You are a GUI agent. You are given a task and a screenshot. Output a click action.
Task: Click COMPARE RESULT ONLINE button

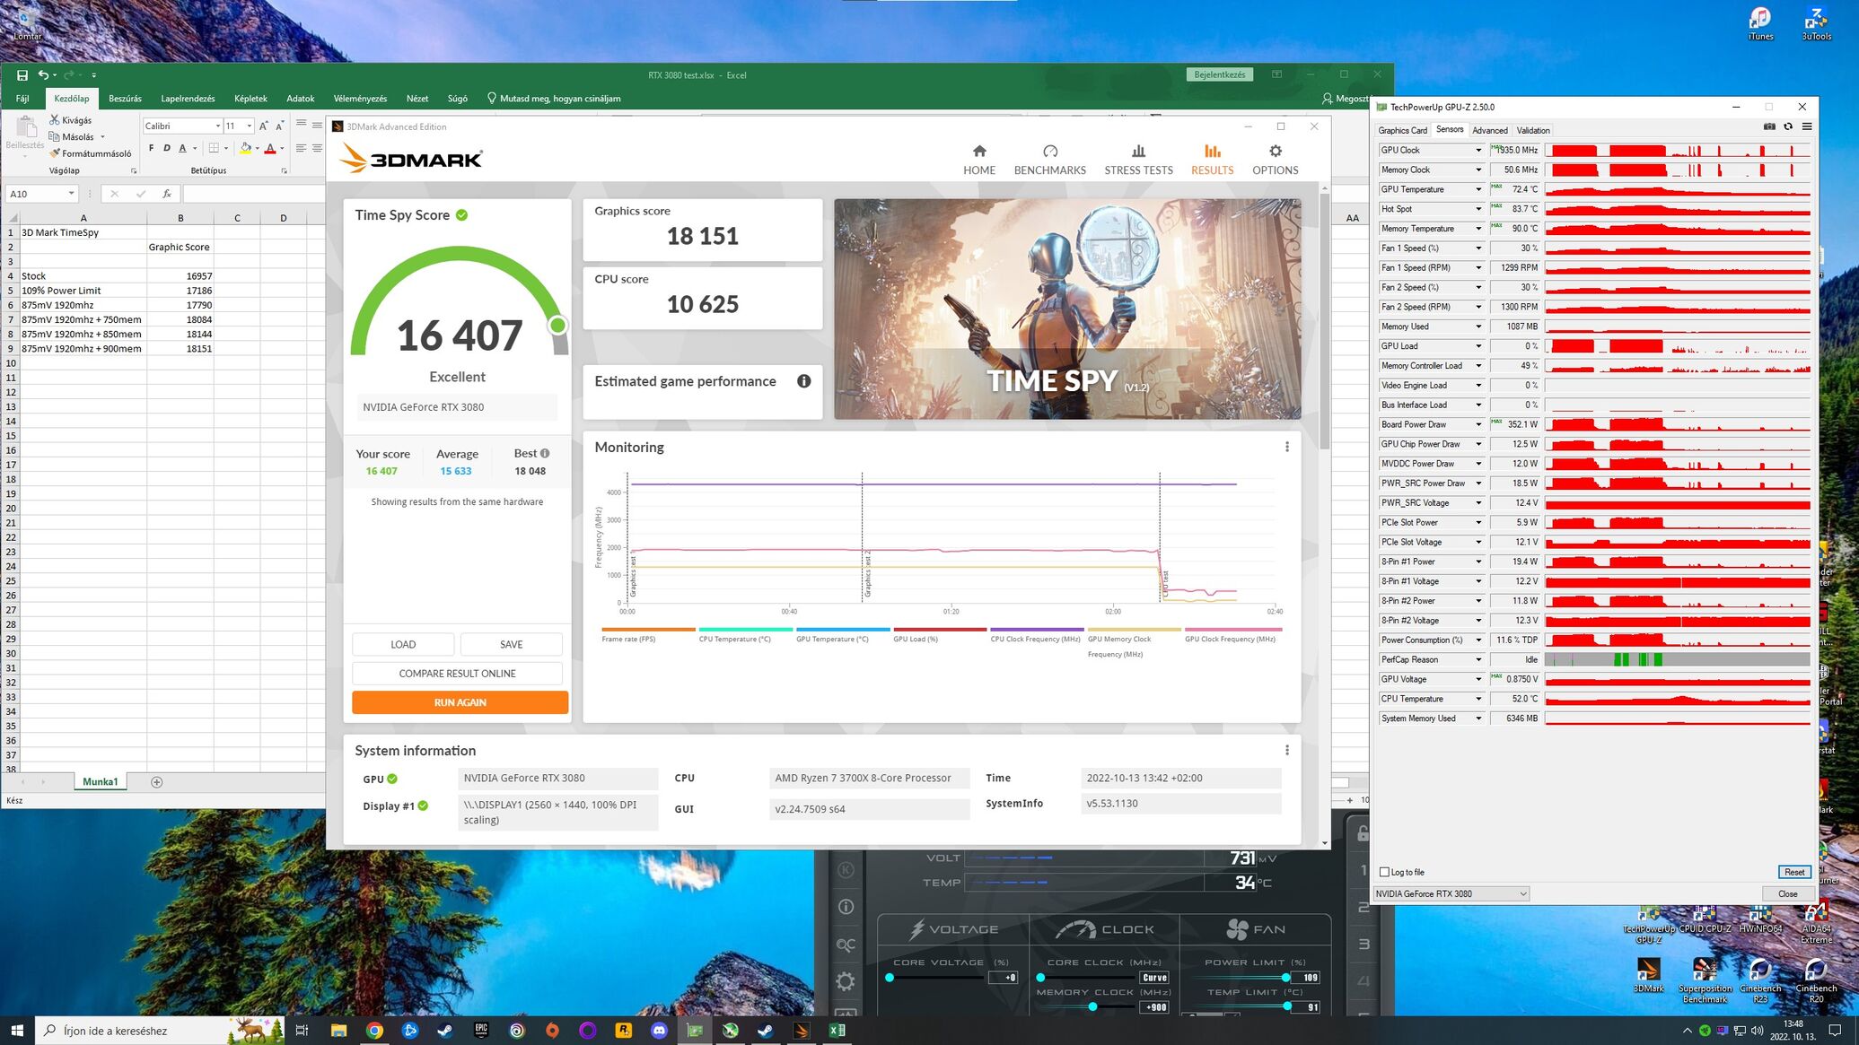pos(457,674)
